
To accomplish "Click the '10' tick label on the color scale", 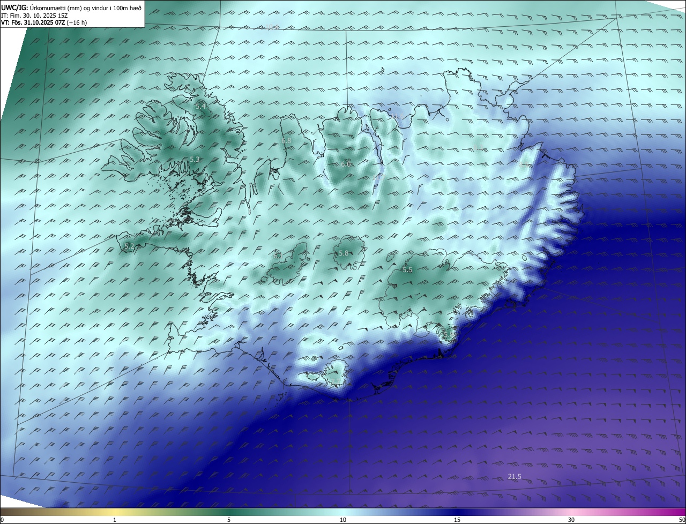I will click(x=343, y=520).
